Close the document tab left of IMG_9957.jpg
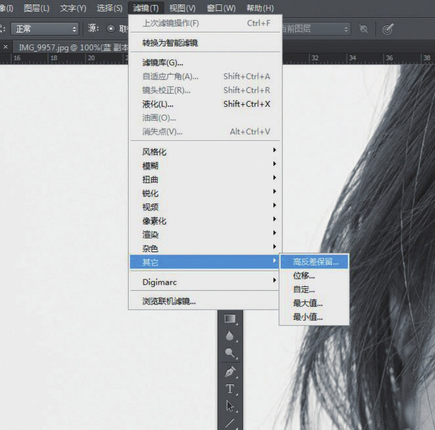The height and width of the screenshot is (430, 435). (6, 47)
